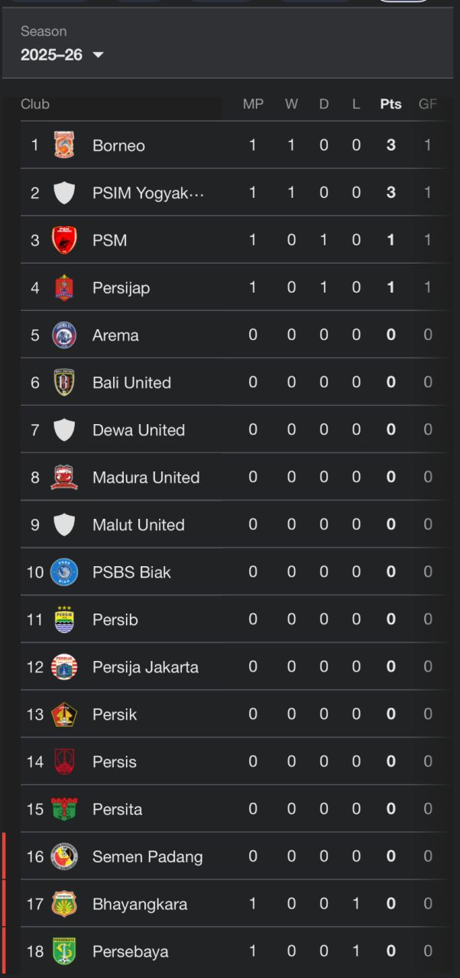Click the Club column header
Screen dimensions: 460x978
35,104
